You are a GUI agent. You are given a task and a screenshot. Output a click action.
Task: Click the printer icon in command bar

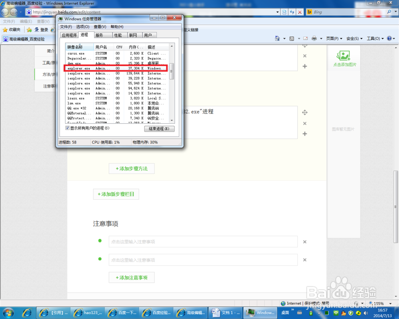pyautogui.click(x=314, y=38)
